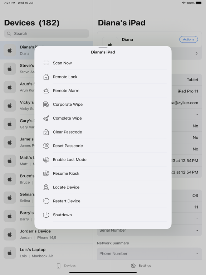The image size is (206, 275).
Task: Expand the chevron arrow under Actions
Action: 196,53
